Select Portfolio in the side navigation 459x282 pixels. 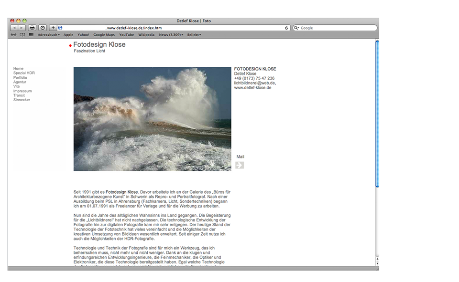pos(20,77)
